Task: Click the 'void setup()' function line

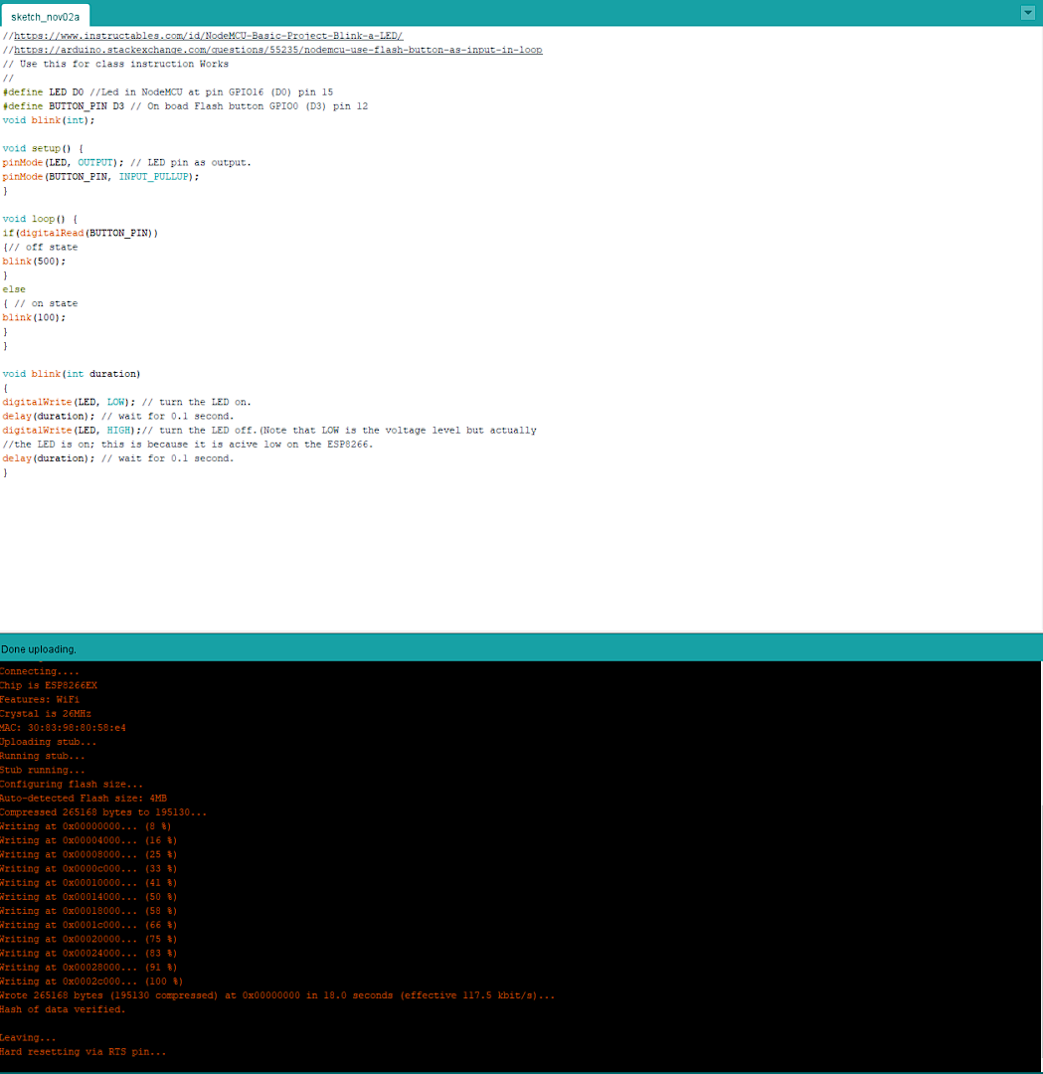Action: click(x=43, y=148)
